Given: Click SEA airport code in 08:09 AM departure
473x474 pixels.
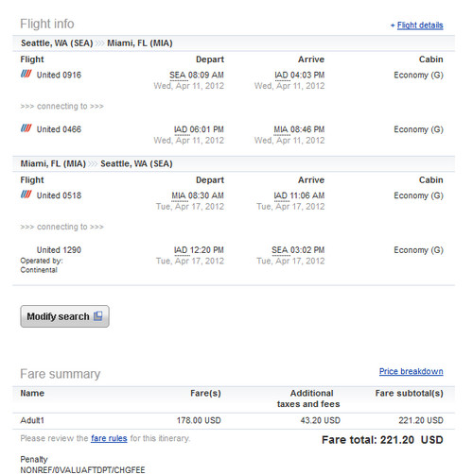Looking at the screenshot, I should [x=178, y=76].
